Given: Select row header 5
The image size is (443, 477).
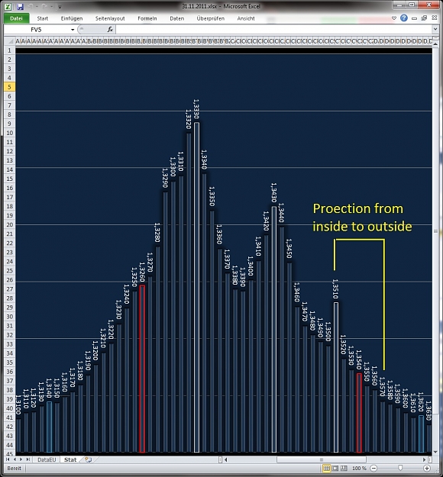Looking at the screenshot, I should [9, 87].
